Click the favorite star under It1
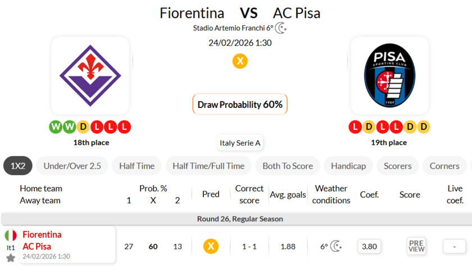The width and height of the screenshot is (472, 273). pos(11,258)
